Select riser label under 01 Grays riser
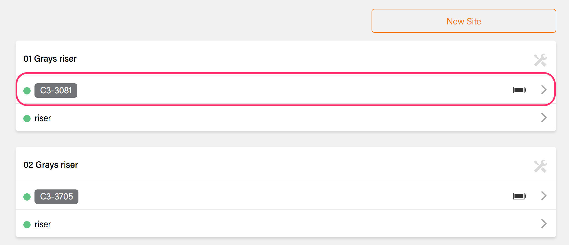This screenshot has height=245, width=569. pyautogui.click(x=43, y=118)
